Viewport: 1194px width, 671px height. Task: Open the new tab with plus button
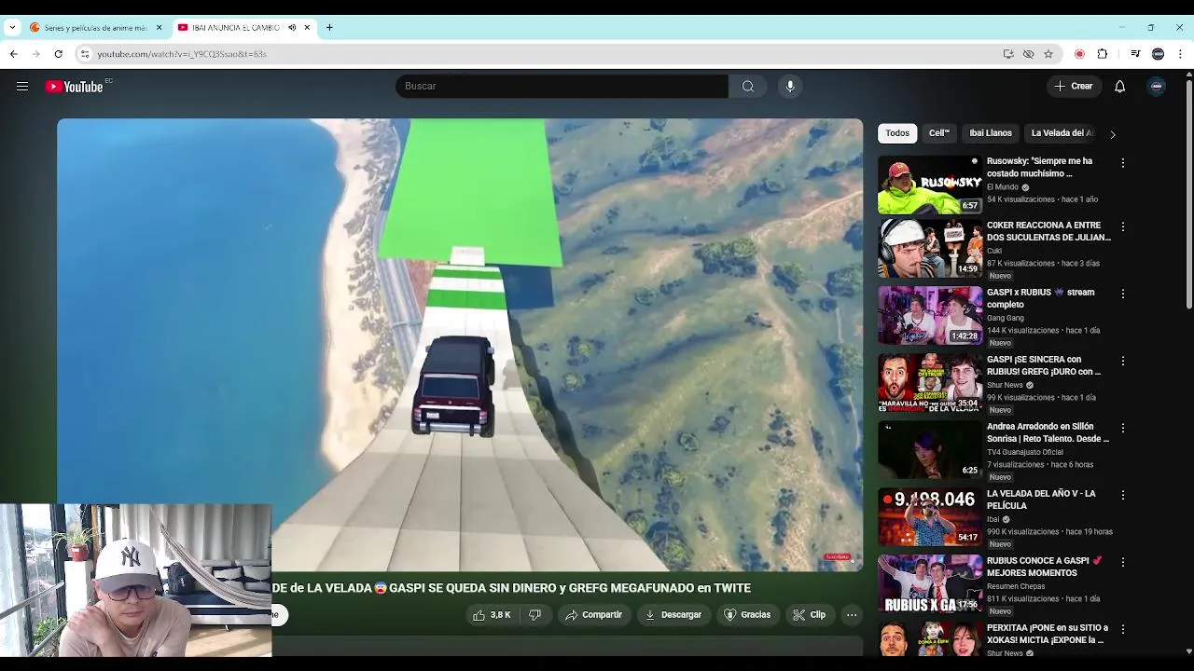[x=329, y=27]
